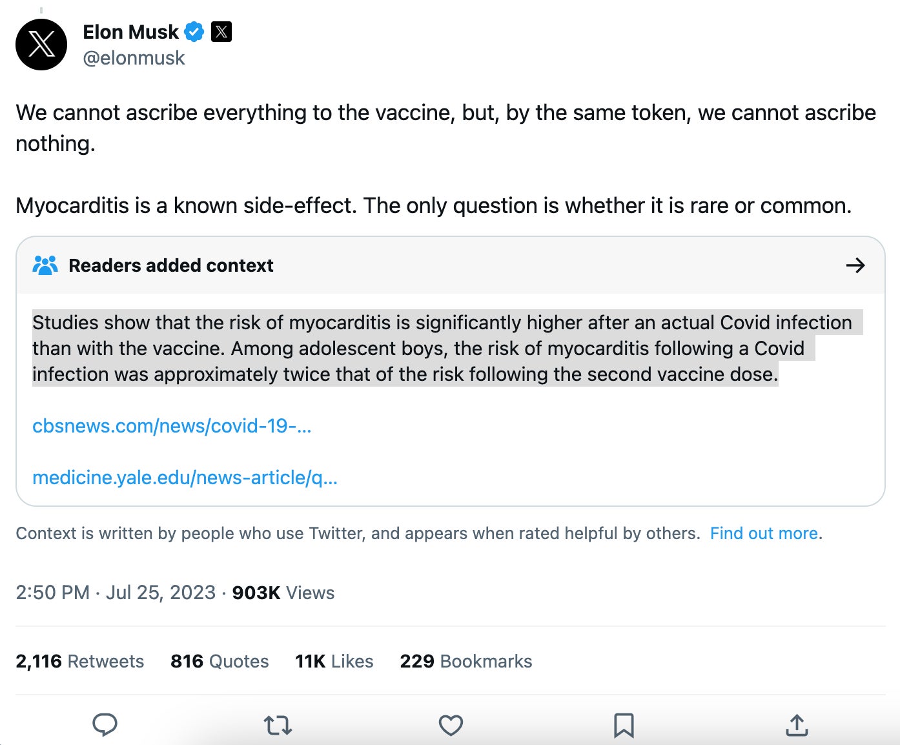Click the bookmark icon below the tweet

(623, 725)
